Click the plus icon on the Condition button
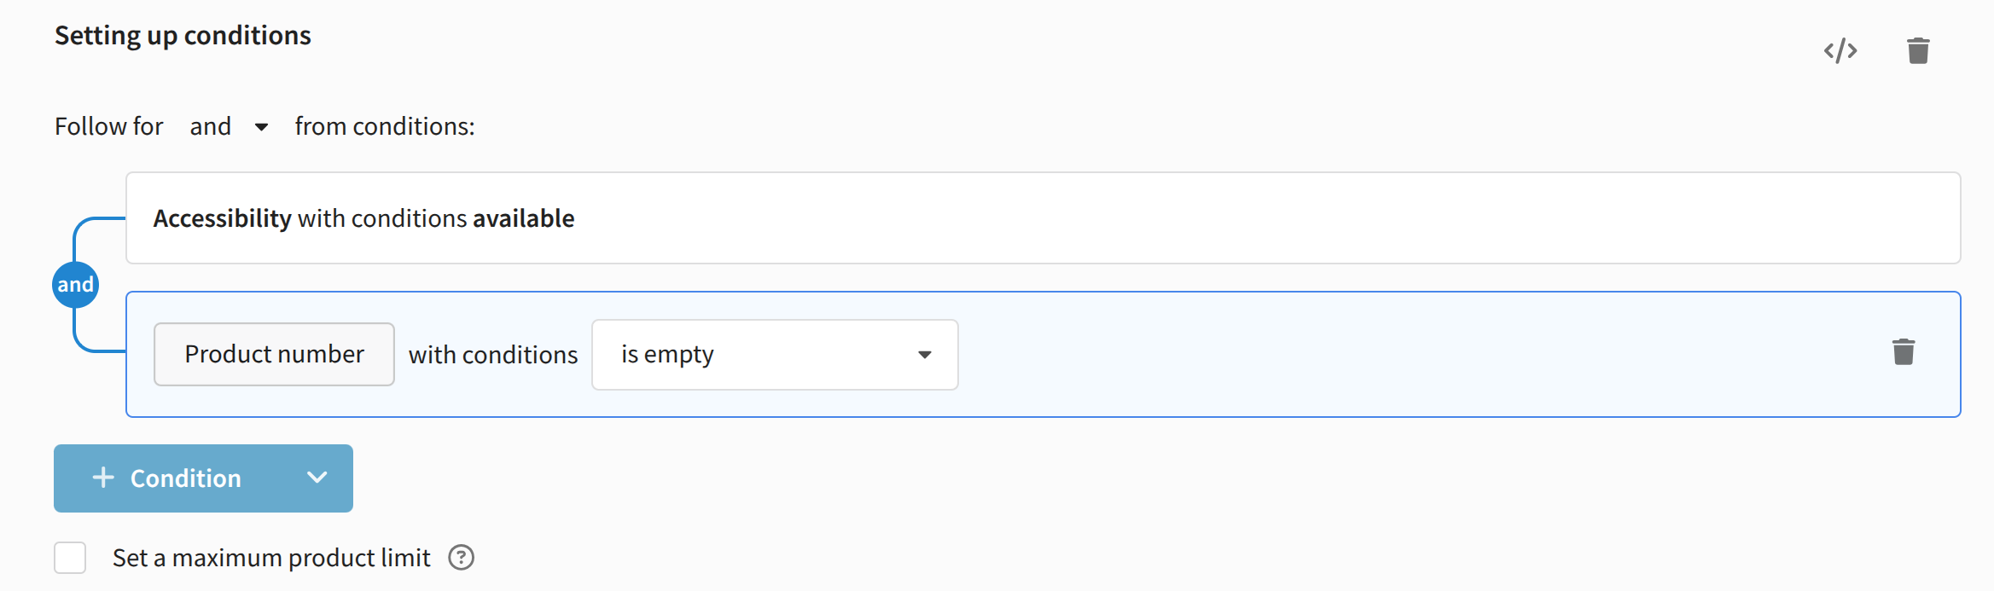 click(103, 478)
